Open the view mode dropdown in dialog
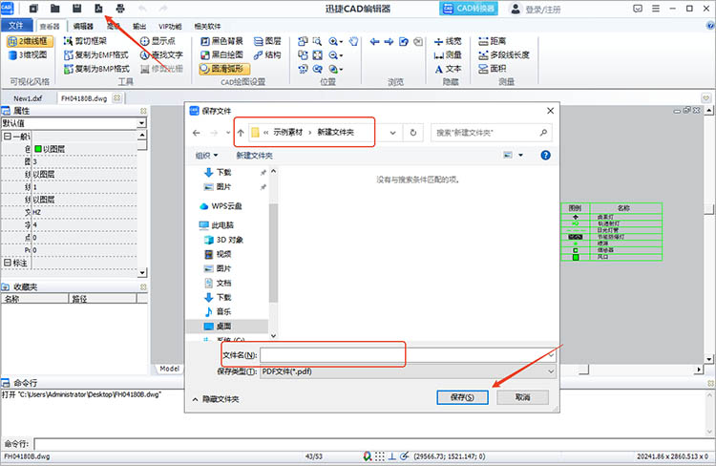This screenshot has width=716, height=466. click(x=520, y=156)
